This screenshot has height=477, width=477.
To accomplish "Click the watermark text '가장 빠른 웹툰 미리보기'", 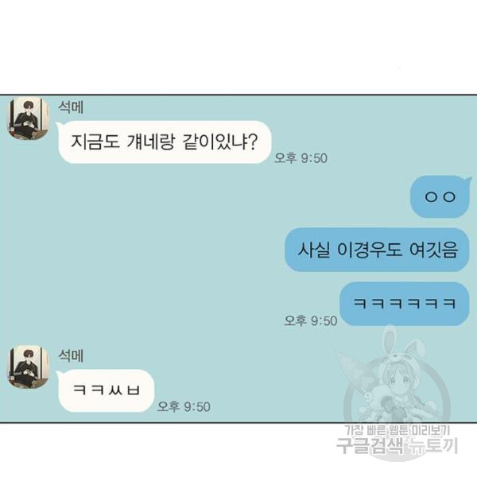I will [397, 430].
